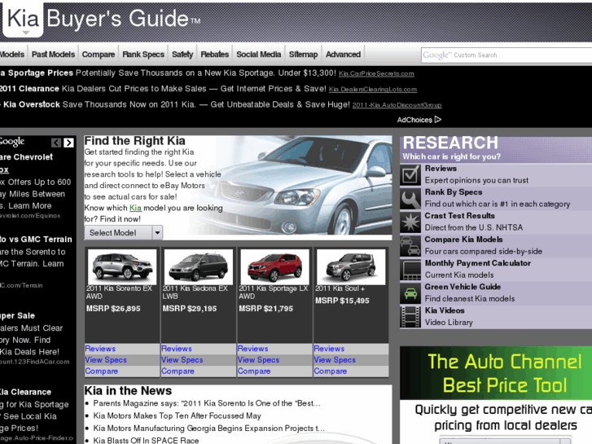Click the Crash Test Results research link
The width and height of the screenshot is (592, 444).
tap(459, 216)
